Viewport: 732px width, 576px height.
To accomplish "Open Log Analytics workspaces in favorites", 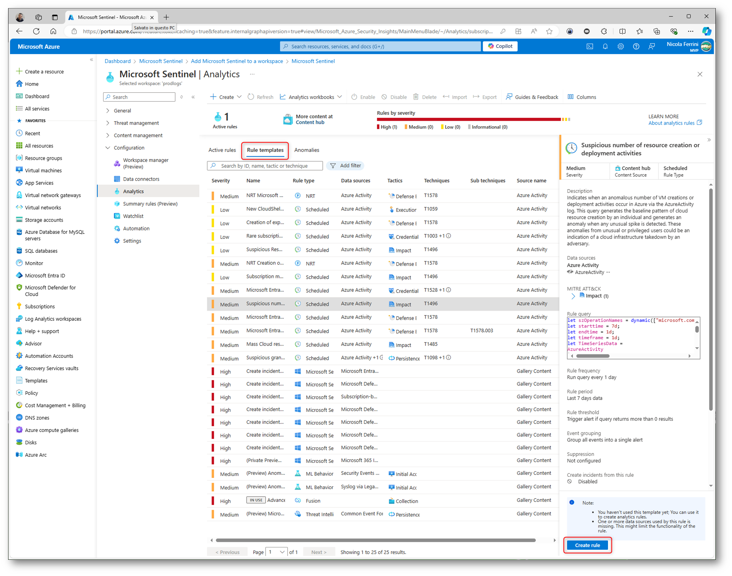I will click(53, 318).
